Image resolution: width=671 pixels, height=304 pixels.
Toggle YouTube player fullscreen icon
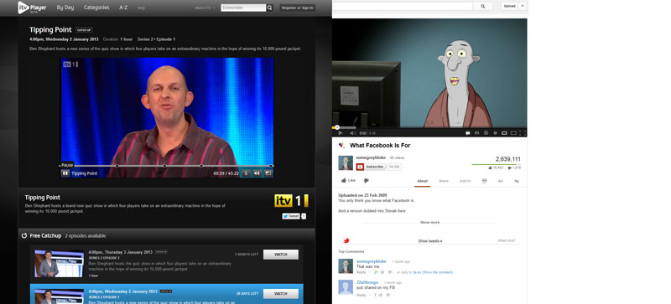point(522,133)
